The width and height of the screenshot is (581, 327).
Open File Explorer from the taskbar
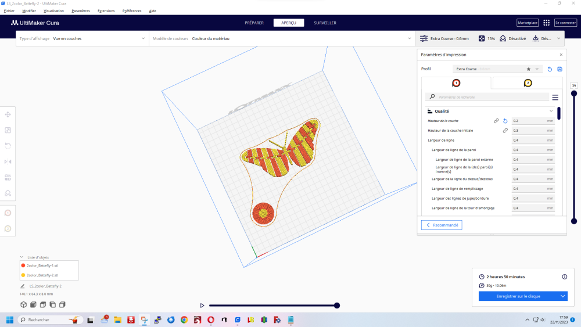[117, 320]
